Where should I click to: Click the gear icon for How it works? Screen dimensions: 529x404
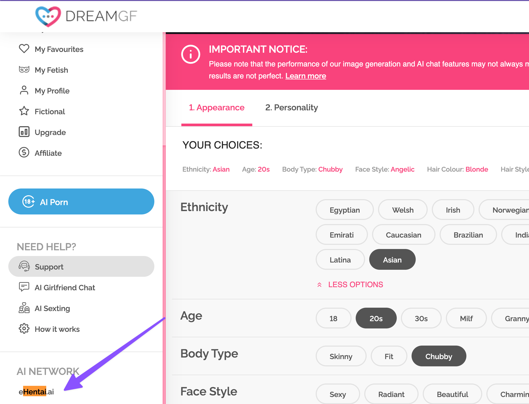point(24,329)
